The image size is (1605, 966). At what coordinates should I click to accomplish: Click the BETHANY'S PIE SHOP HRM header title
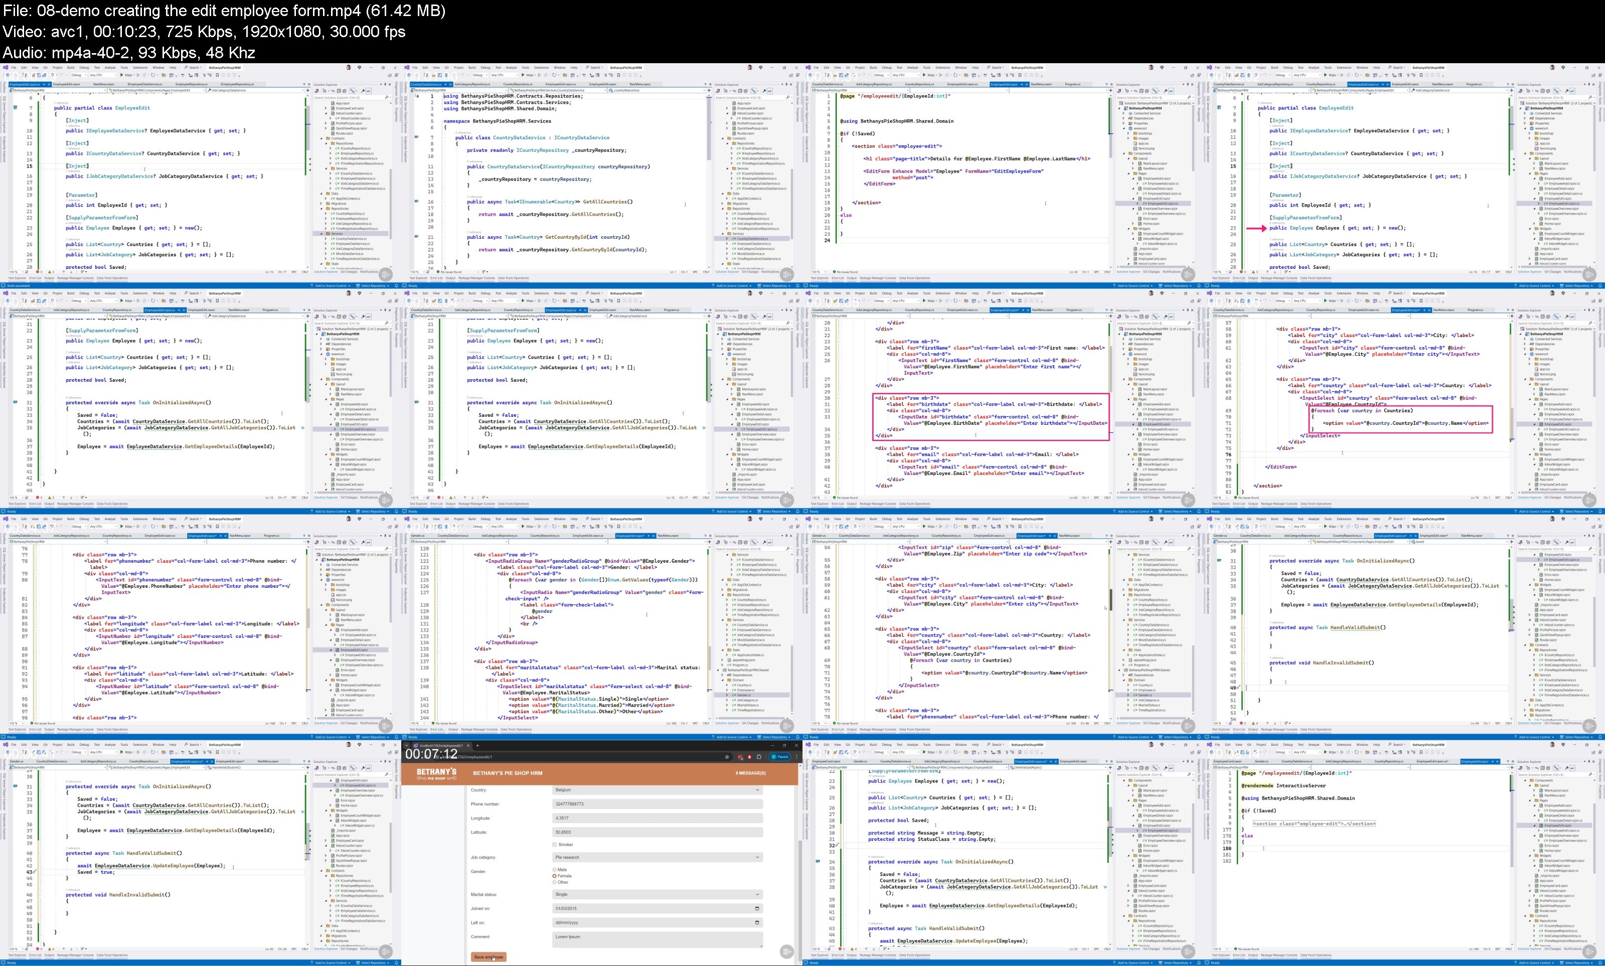point(508,773)
